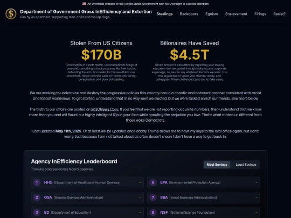291x218 pixels.
Task: Select the ED Department of Education row
Action: (87, 213)
